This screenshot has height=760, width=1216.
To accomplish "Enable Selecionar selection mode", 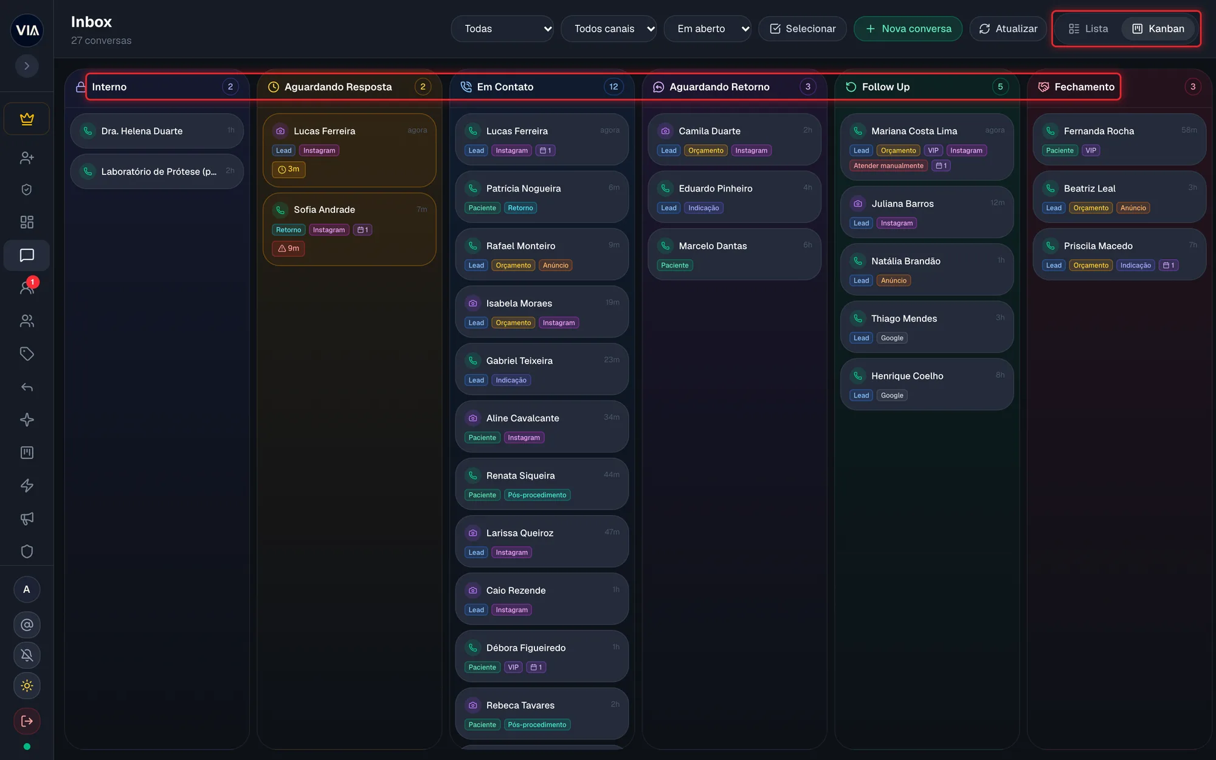I will 803,29.
